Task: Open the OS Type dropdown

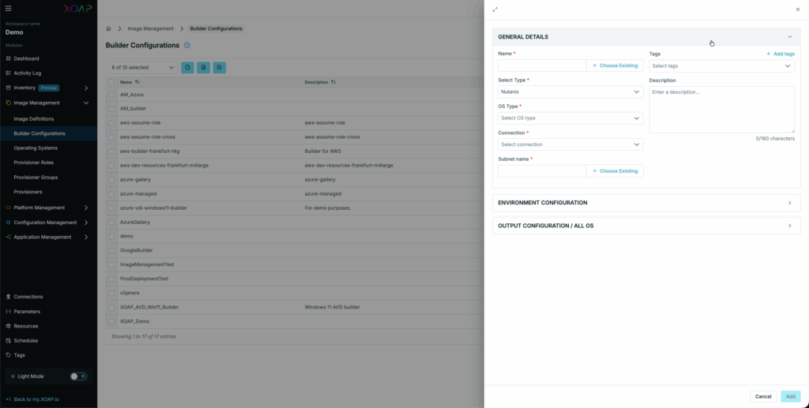Action: tap(570, 118)
